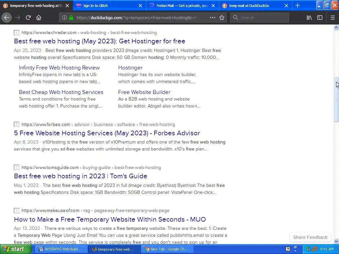Close the temp mail DuckDuckGo tab
Image resolution: width=339 pixels, height=254 pixels.
(286, 6)
